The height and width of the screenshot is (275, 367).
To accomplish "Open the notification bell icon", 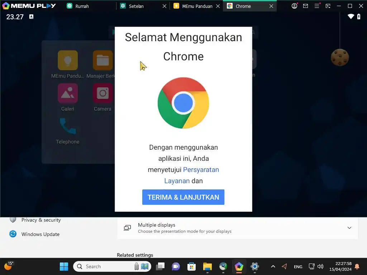I will click(x=357, y=266).
